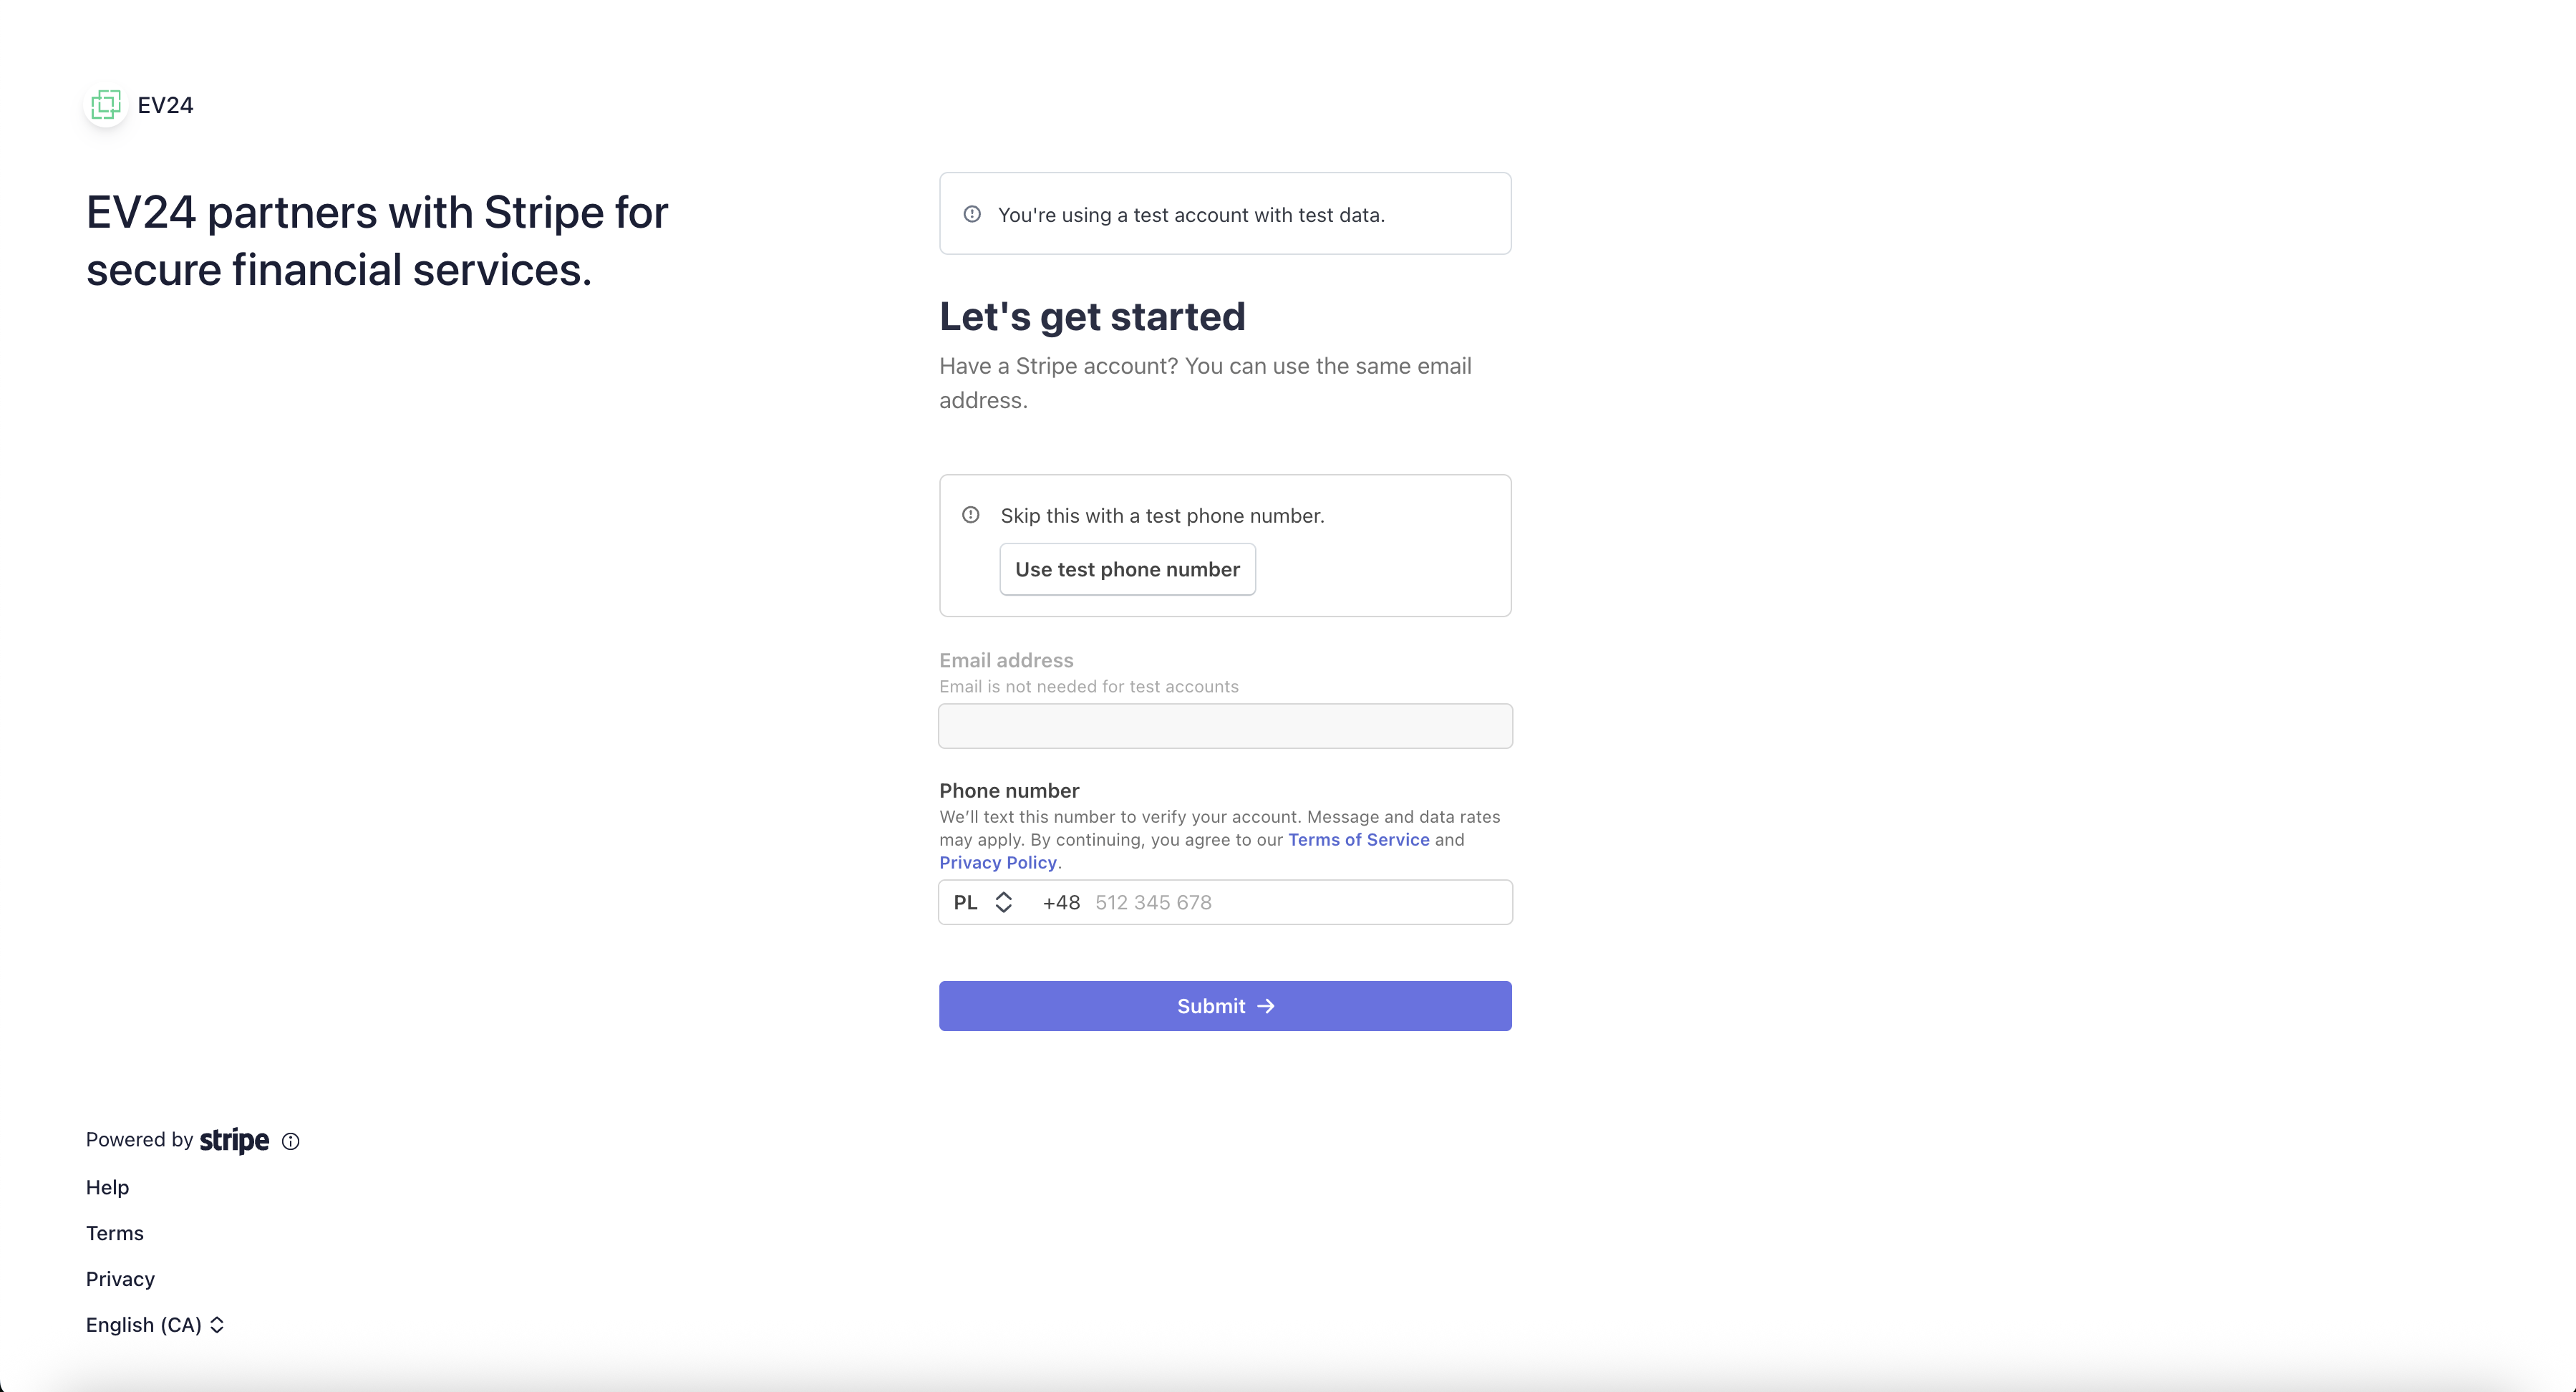Image resolution: width=2576 pixels, height=1392 pixels.
Task: Click the Stripe wordmark logo
Action: point(234,1140)
